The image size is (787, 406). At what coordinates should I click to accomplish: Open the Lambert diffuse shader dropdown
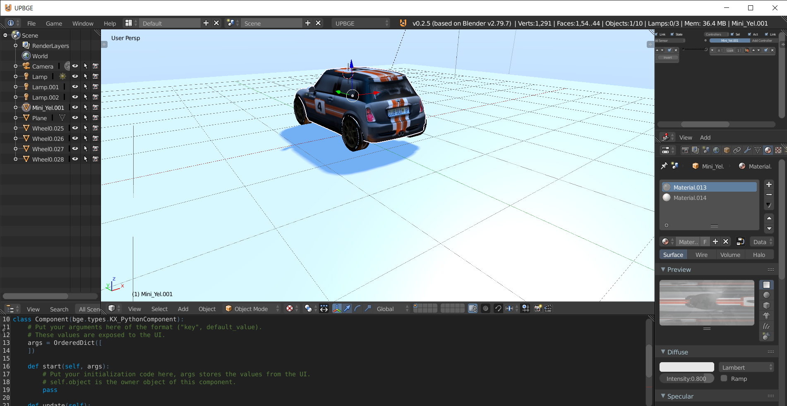coord(746,367)
